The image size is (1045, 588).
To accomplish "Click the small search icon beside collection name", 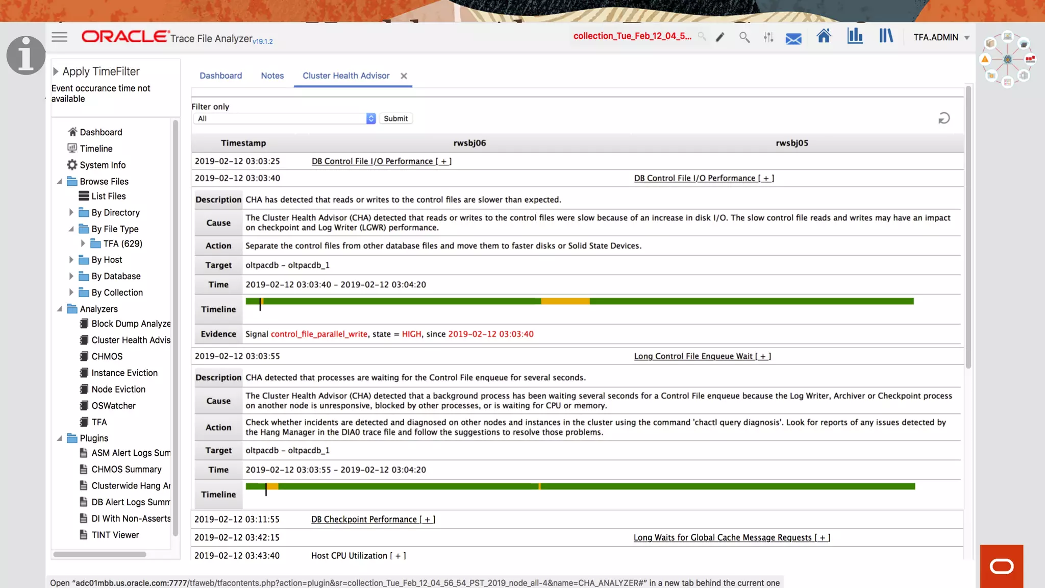I will [x=702, y=36].
